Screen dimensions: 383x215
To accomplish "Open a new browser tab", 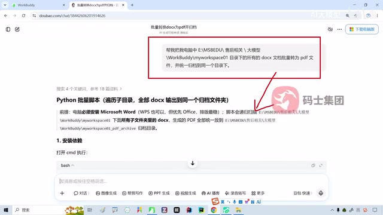I will [132, 5].
